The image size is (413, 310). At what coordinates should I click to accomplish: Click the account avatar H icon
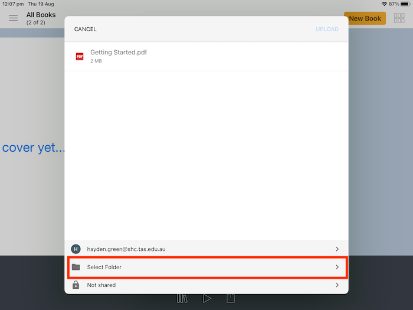76,249
